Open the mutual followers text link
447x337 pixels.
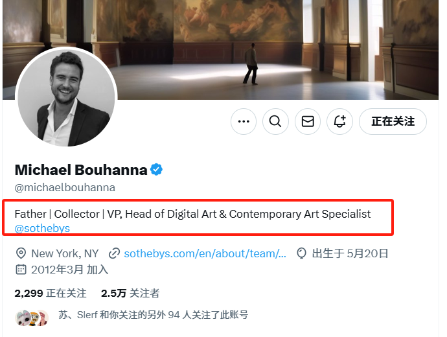(153, 316)
